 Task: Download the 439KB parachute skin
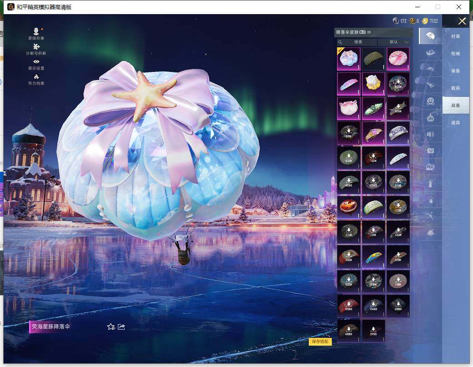pos(398,306)
